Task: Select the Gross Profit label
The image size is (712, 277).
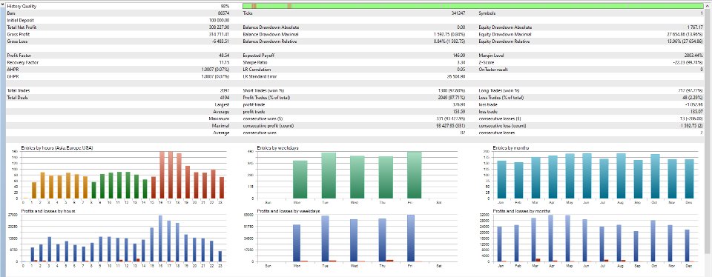Action: click(x=18, y=35)
